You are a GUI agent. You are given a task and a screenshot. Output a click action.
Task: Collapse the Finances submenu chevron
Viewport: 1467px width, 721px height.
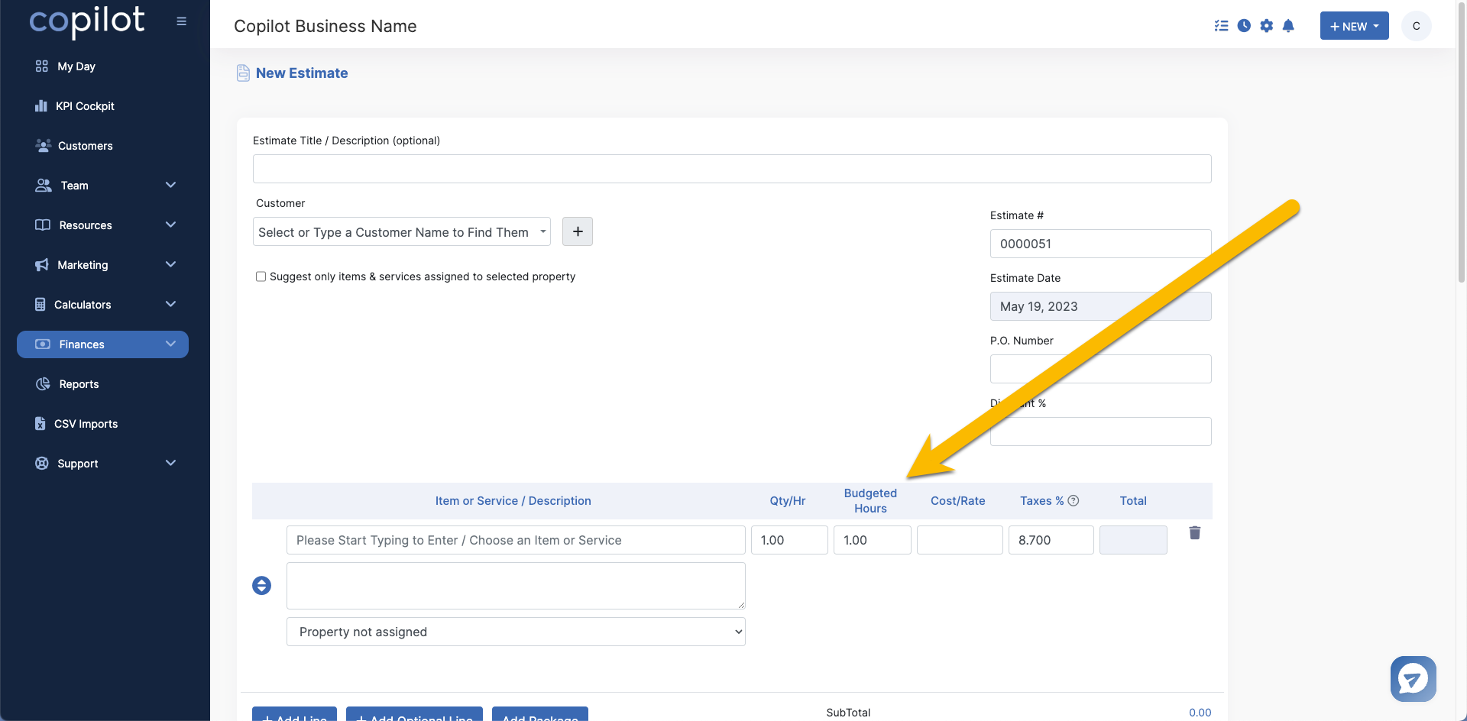click(170, 344)
